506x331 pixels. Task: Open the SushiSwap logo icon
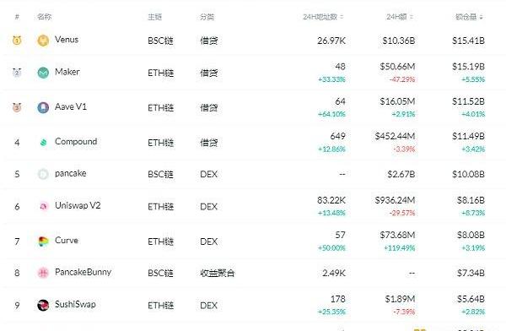pyautogui.click(x=43, y=305)
